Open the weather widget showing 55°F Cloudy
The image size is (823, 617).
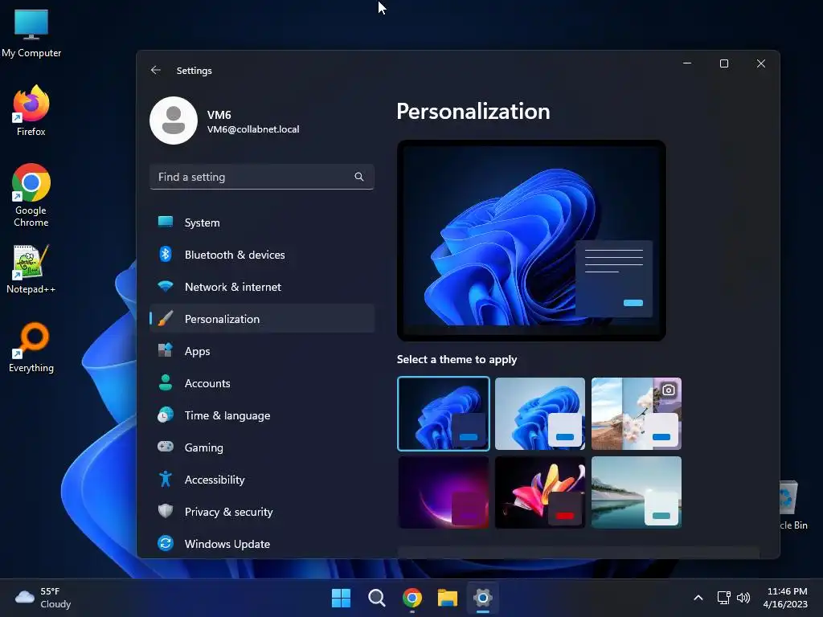point(43,598)
